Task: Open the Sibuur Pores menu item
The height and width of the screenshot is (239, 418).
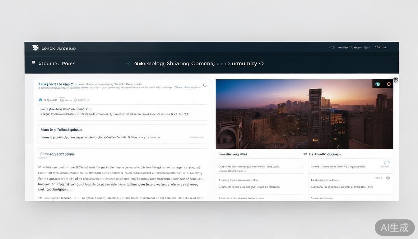Action: click(57, 63)
